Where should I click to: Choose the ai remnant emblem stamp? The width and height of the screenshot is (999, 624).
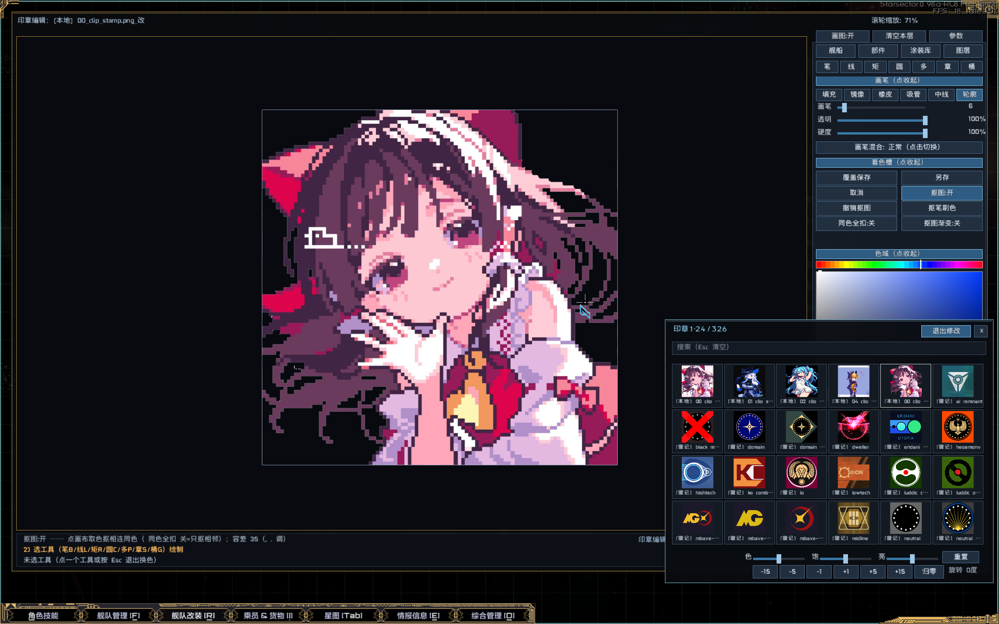tap(958, 385)
